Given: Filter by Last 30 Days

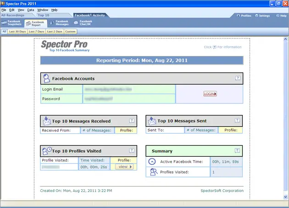Looking at the screenshot, I should [17, 32].
